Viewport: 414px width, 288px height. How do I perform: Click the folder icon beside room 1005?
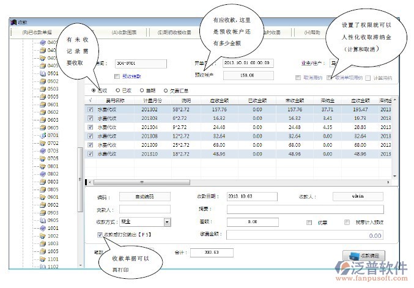coord(43,251)
